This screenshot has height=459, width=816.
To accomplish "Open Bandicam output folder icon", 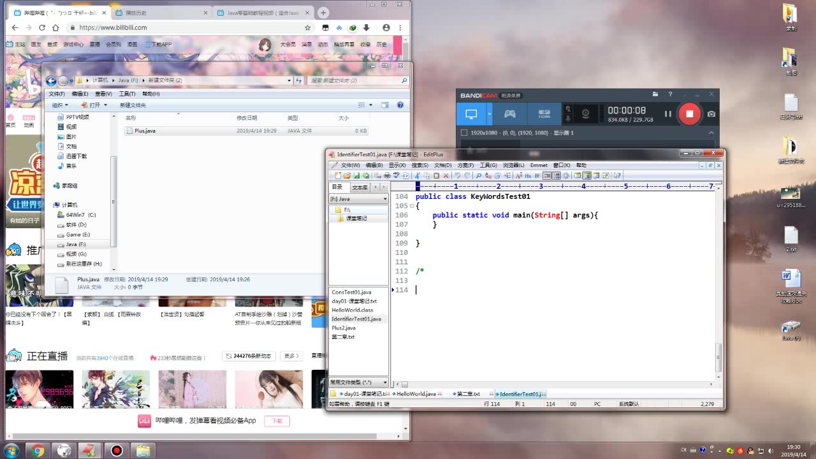I will (x=657, y=94).
